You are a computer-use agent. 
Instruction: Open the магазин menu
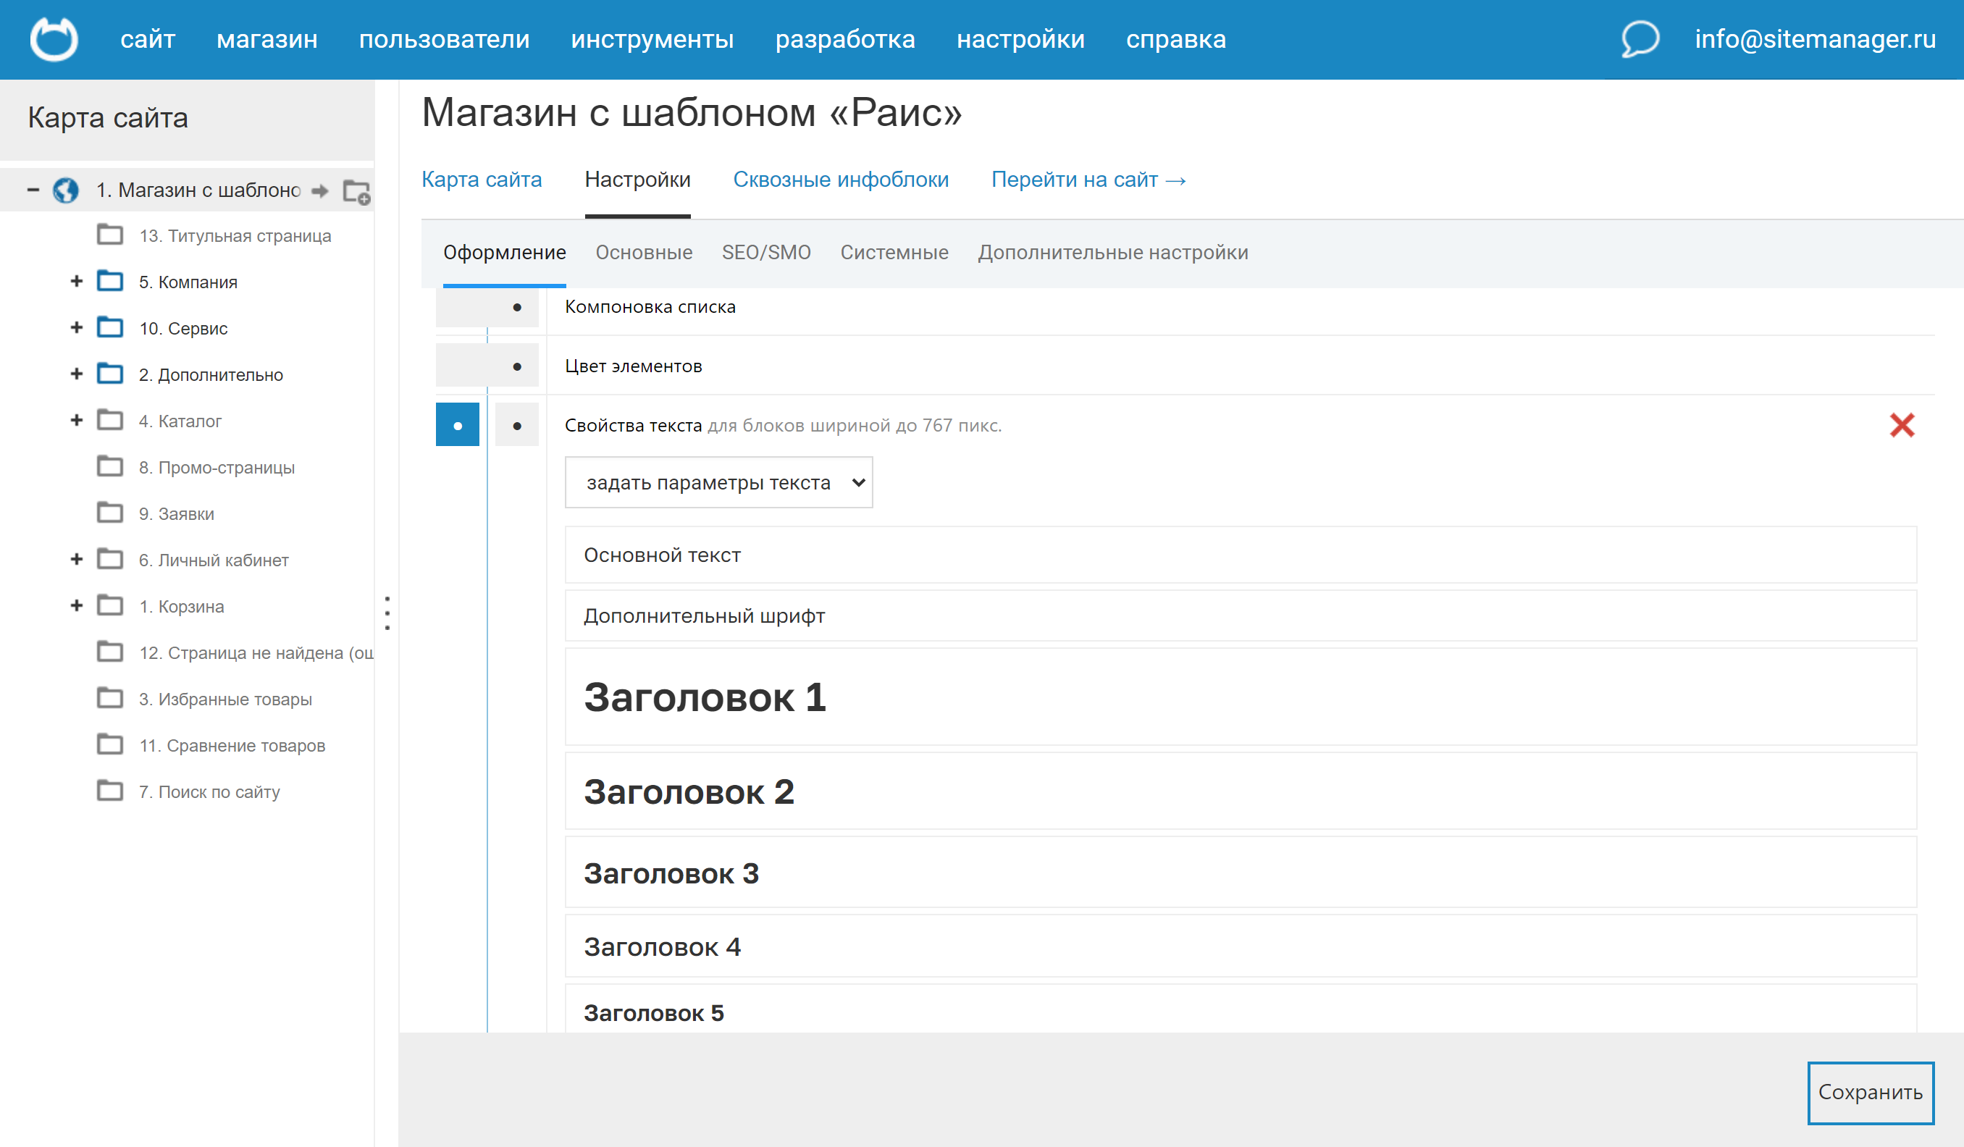point(267,39)
